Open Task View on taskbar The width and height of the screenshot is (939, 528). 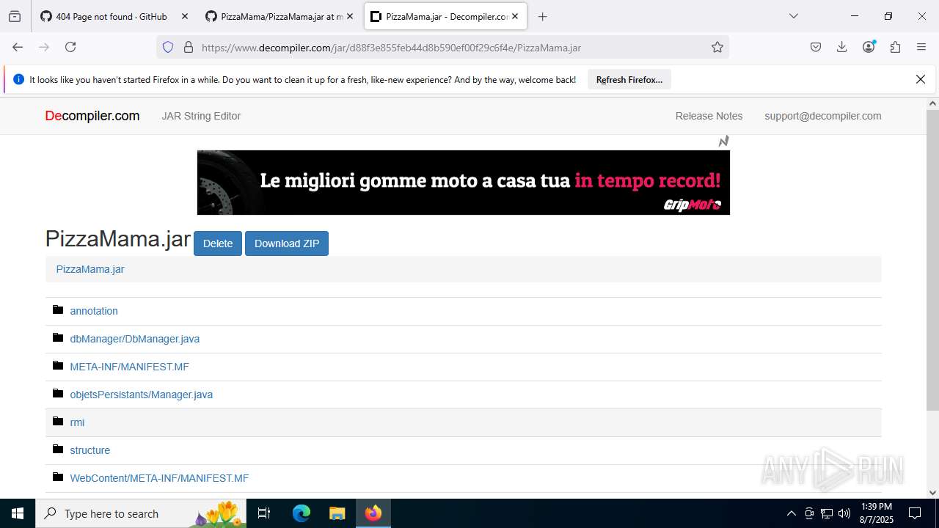pyautogui.click(x=265, y=513)
